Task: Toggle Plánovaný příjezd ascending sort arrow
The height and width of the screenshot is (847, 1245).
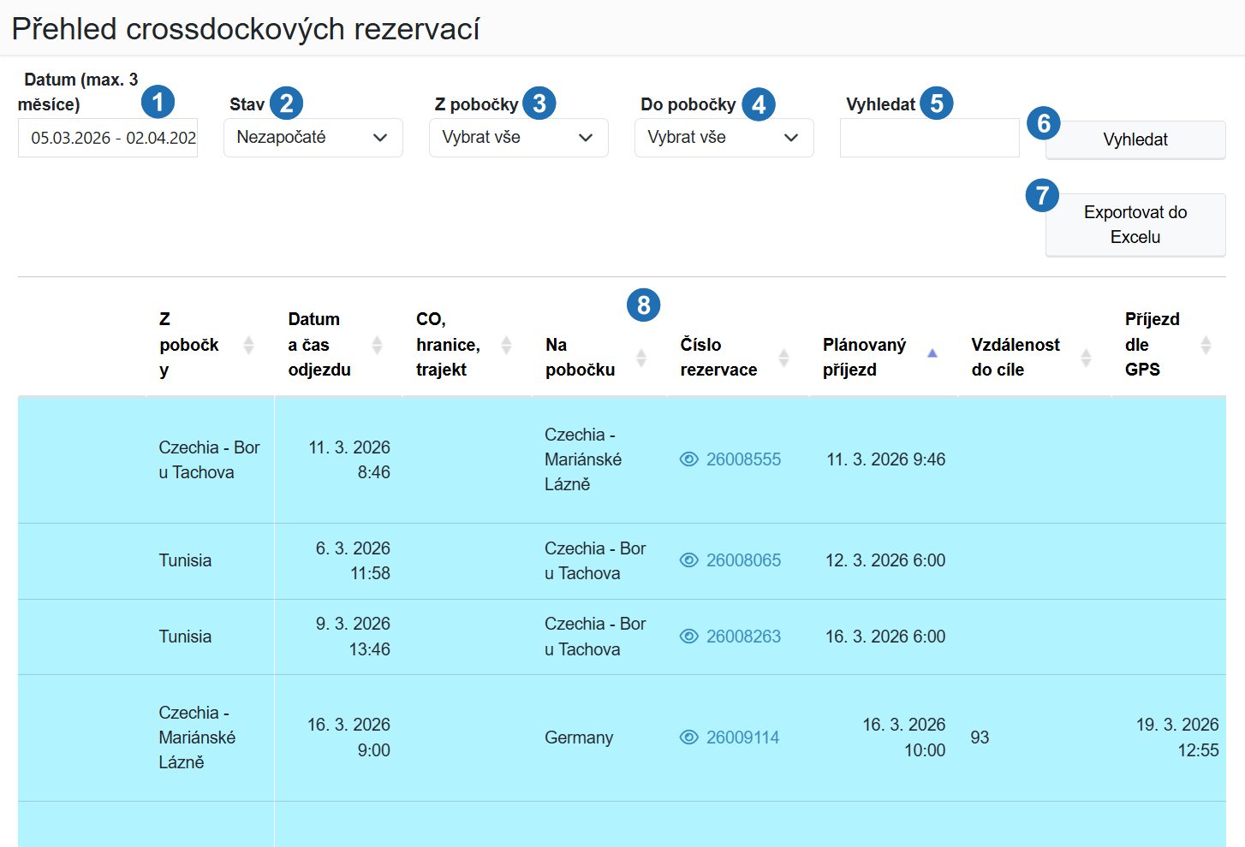Action: pyautogui.click(x=932, y=352)
